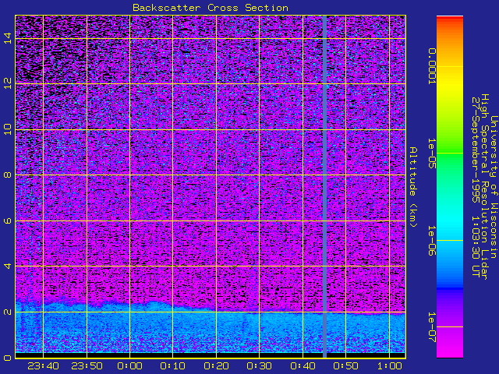The height and width of the screenshot is (374, 499).
Task: Click the 'Backscatter Cross Section' title
Action: [x=211, y=8]
